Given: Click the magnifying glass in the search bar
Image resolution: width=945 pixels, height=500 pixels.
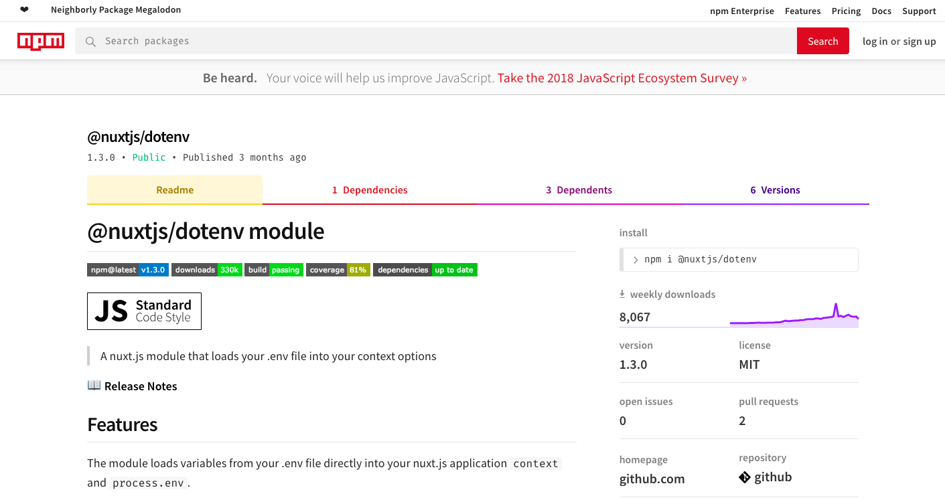Looking at the screenshot, I should point(90,41).
